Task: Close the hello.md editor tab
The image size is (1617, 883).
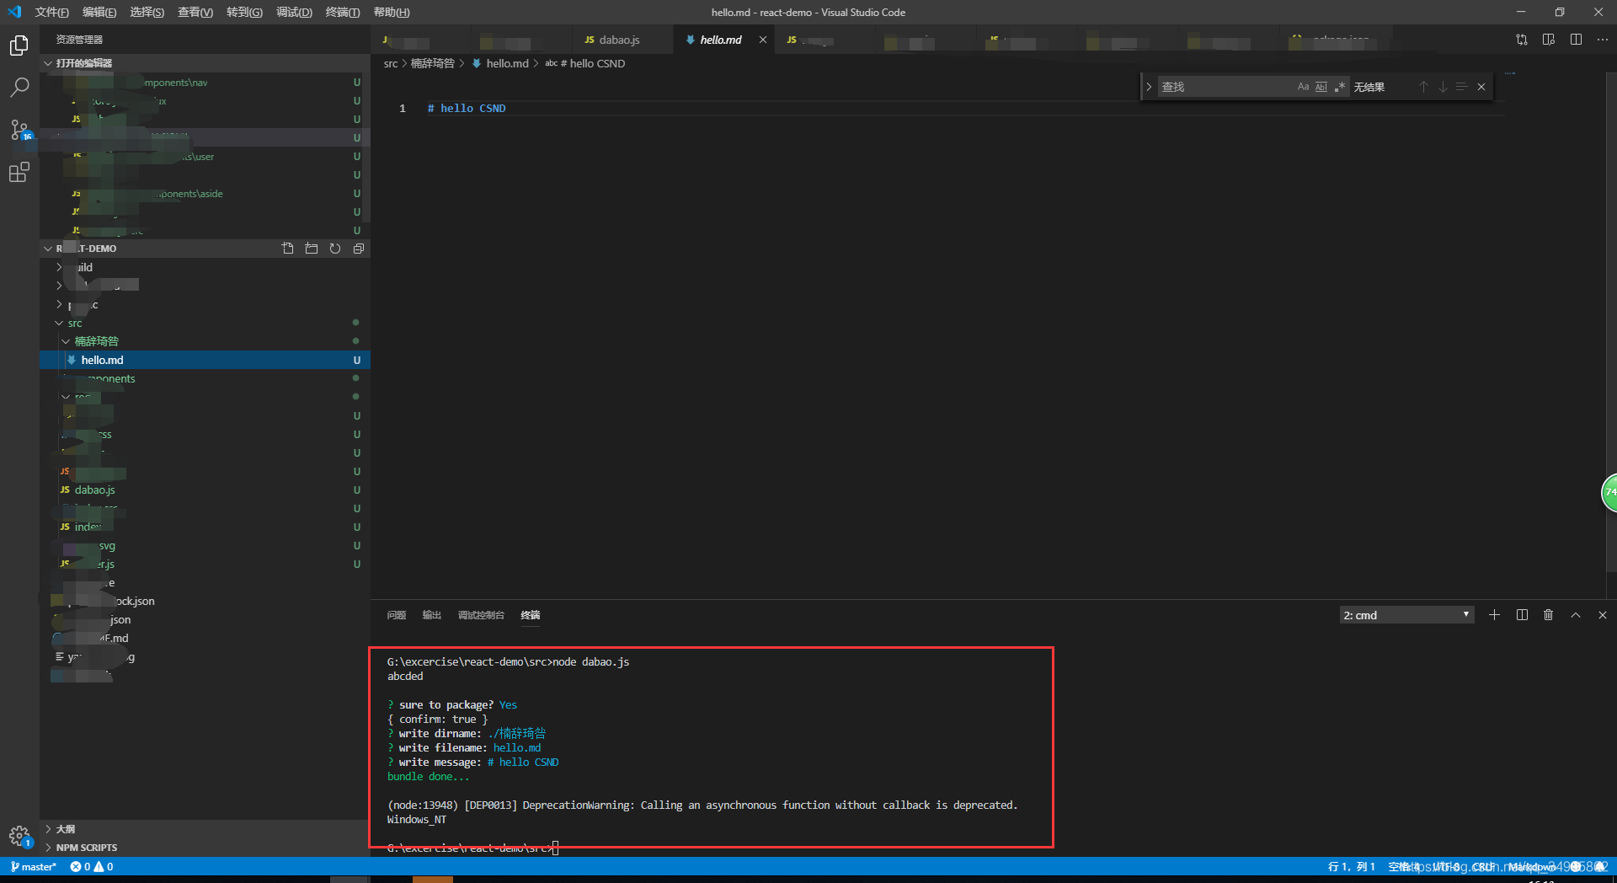Action: pyautogui.click(x=763, y=40)
